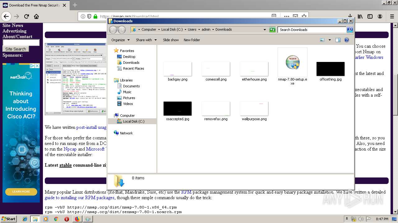Click Computer in breadcrumb path
The height and width of the screenshot is (223, 398).
[x=149, y=29]
